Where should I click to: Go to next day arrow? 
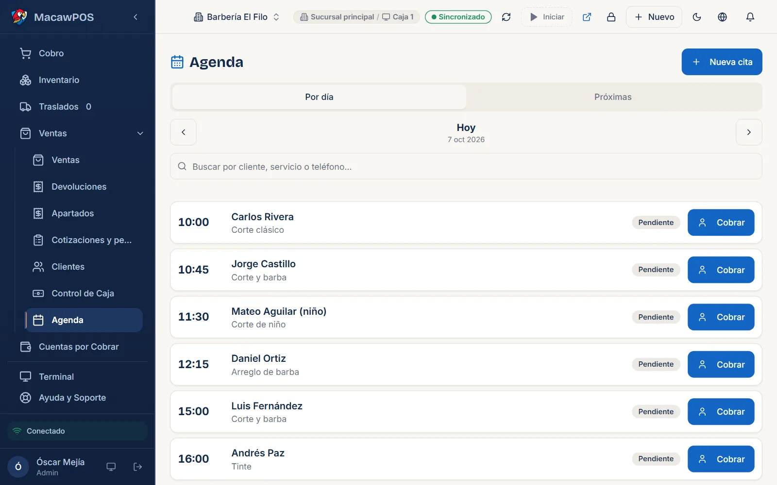coord(749,132)
